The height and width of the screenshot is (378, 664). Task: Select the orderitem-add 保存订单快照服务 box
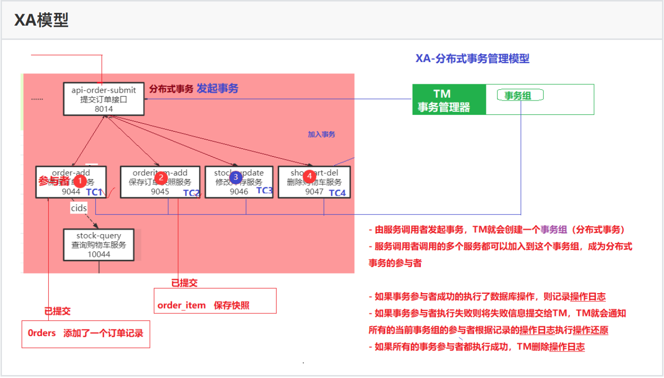(160, 182)
